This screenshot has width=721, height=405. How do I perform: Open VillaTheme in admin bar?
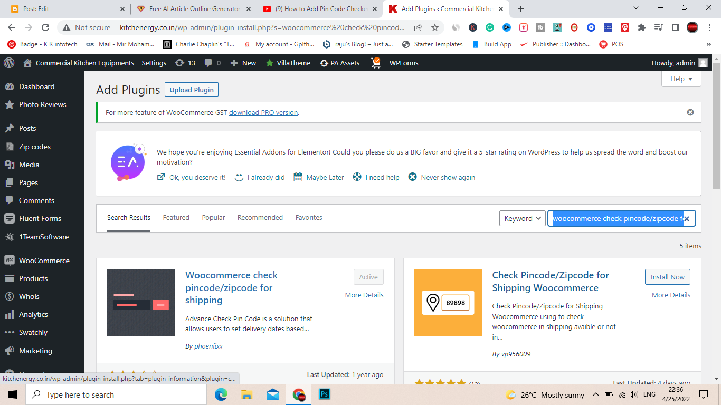click(288, 63)
